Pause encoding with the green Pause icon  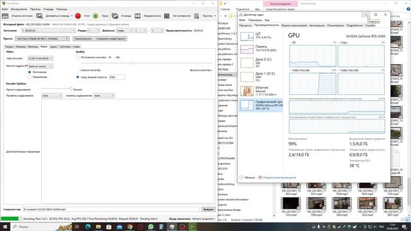[96, 16]
